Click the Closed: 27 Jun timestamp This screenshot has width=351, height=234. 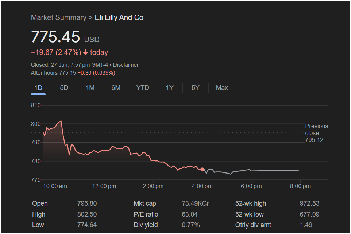point(69,65)
